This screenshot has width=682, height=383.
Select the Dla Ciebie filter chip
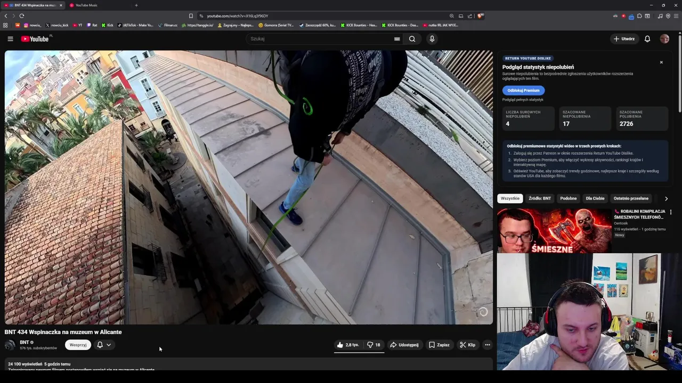point(595,198)
